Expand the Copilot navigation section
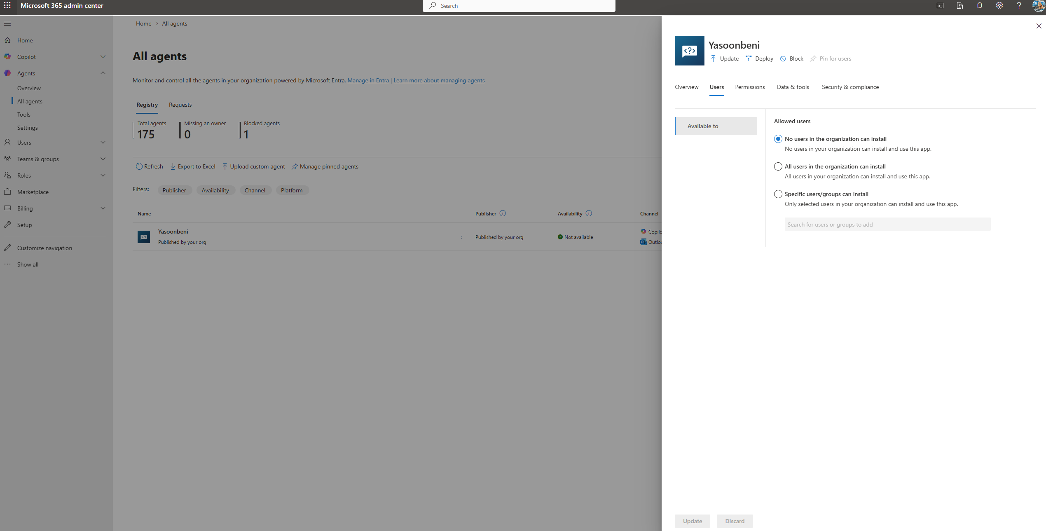 (103, 57)
